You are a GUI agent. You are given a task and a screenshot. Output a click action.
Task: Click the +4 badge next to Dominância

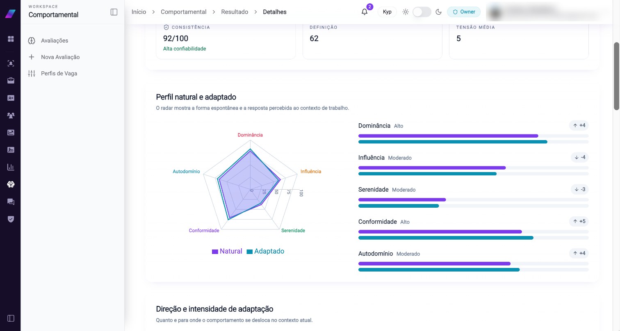[x=579, y=125]
